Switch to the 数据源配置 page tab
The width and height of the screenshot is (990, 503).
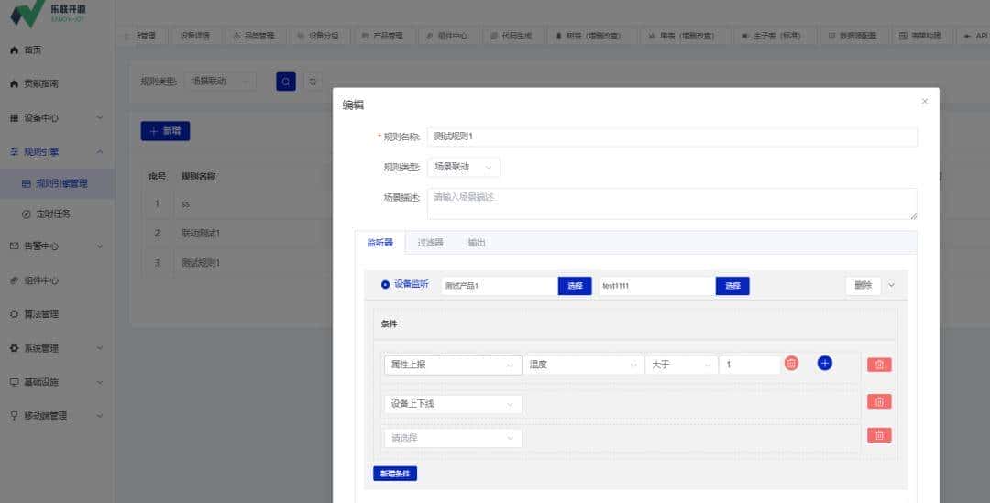tap(853, 36)
